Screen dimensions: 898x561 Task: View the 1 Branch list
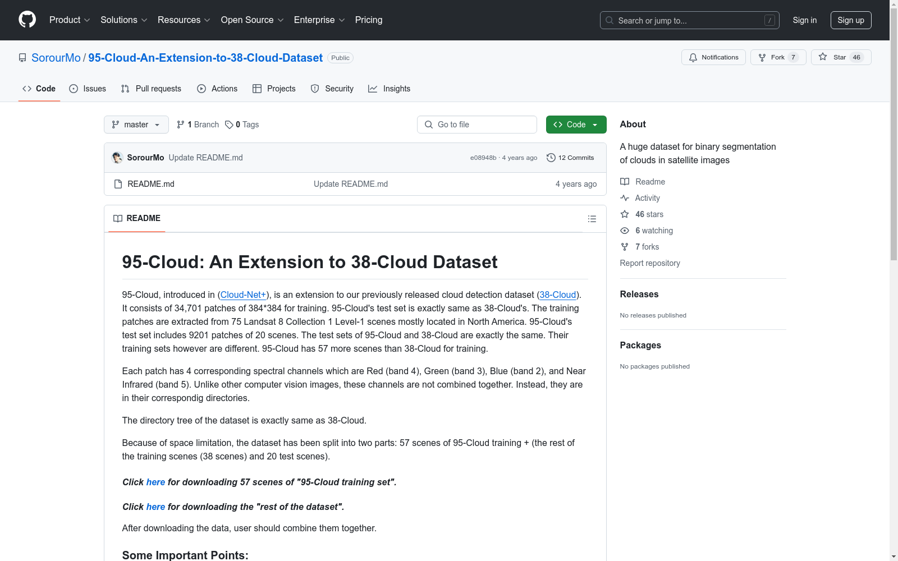[198, 125]
